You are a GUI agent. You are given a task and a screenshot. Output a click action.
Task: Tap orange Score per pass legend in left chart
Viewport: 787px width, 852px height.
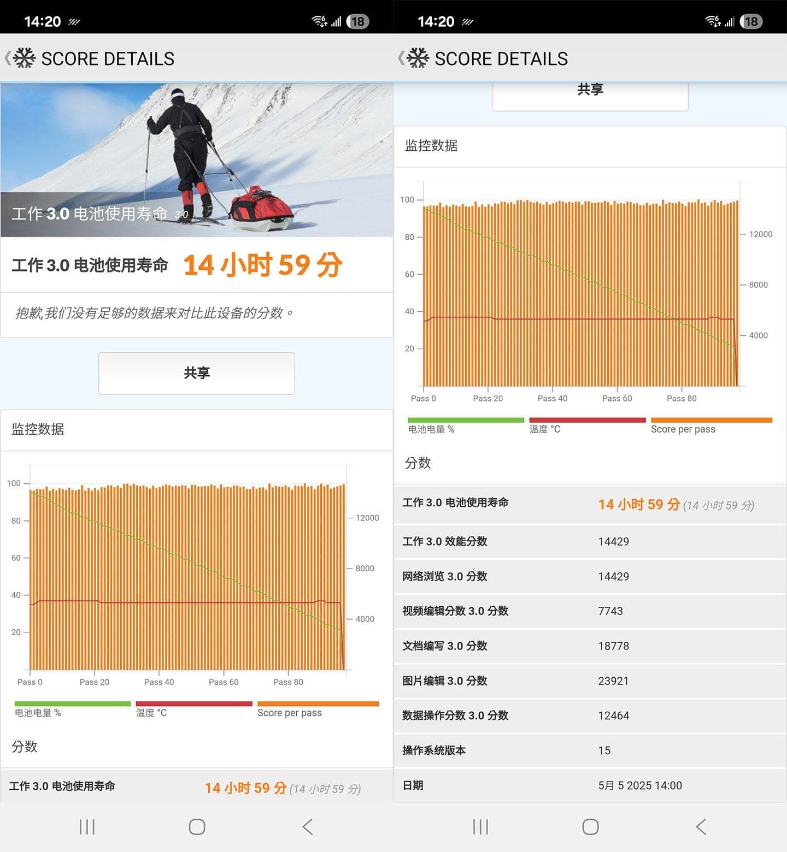click(318, 704)
